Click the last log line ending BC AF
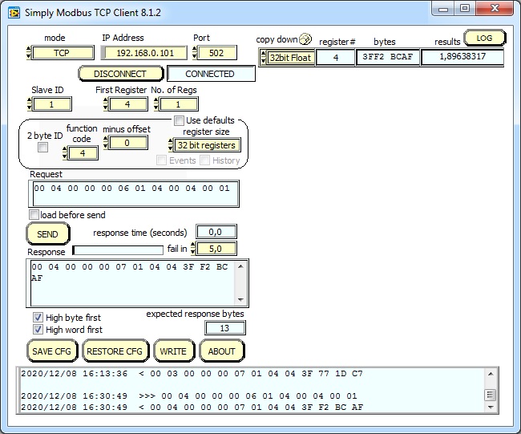Image resolution: width=521 pixels, height=434 pixels. pyautogui.click(x=192, y=407)
